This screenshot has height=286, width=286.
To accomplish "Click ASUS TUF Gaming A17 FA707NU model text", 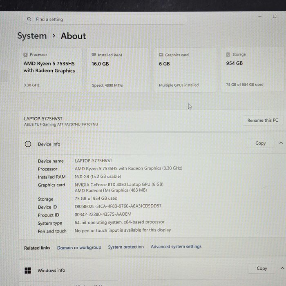I will point(61,124).
